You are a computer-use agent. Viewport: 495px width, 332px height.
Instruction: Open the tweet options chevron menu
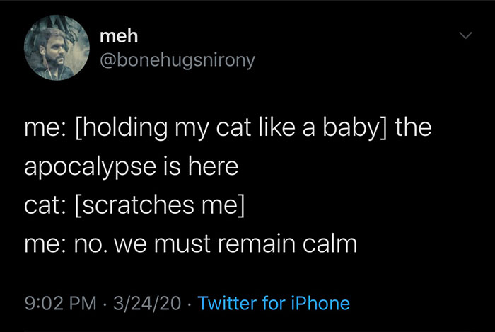[x=465, y=35]
